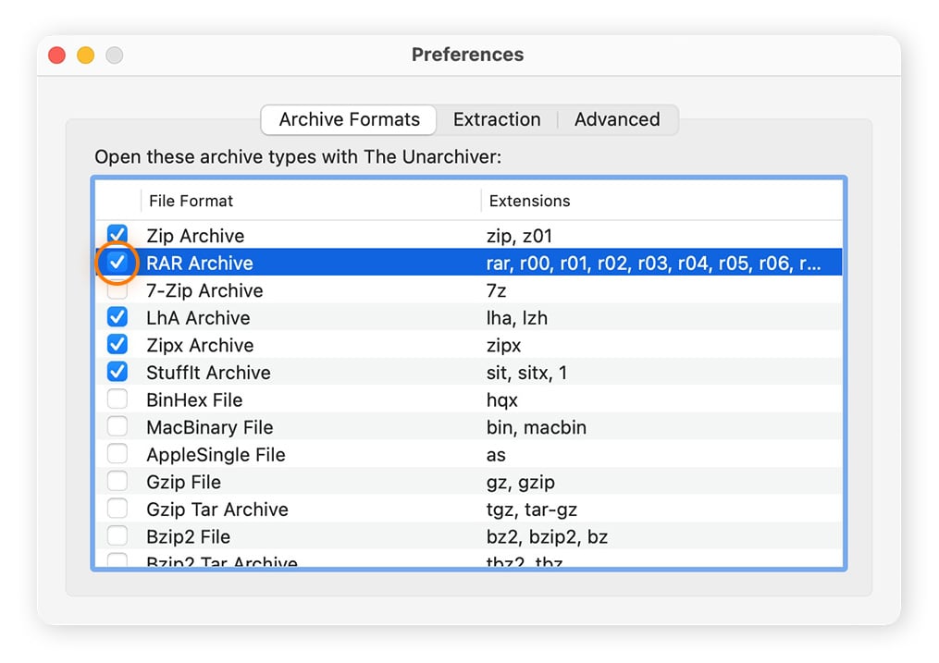Sort by the File Format column header
The image size is (939, 663).
(x=191, y=201)
